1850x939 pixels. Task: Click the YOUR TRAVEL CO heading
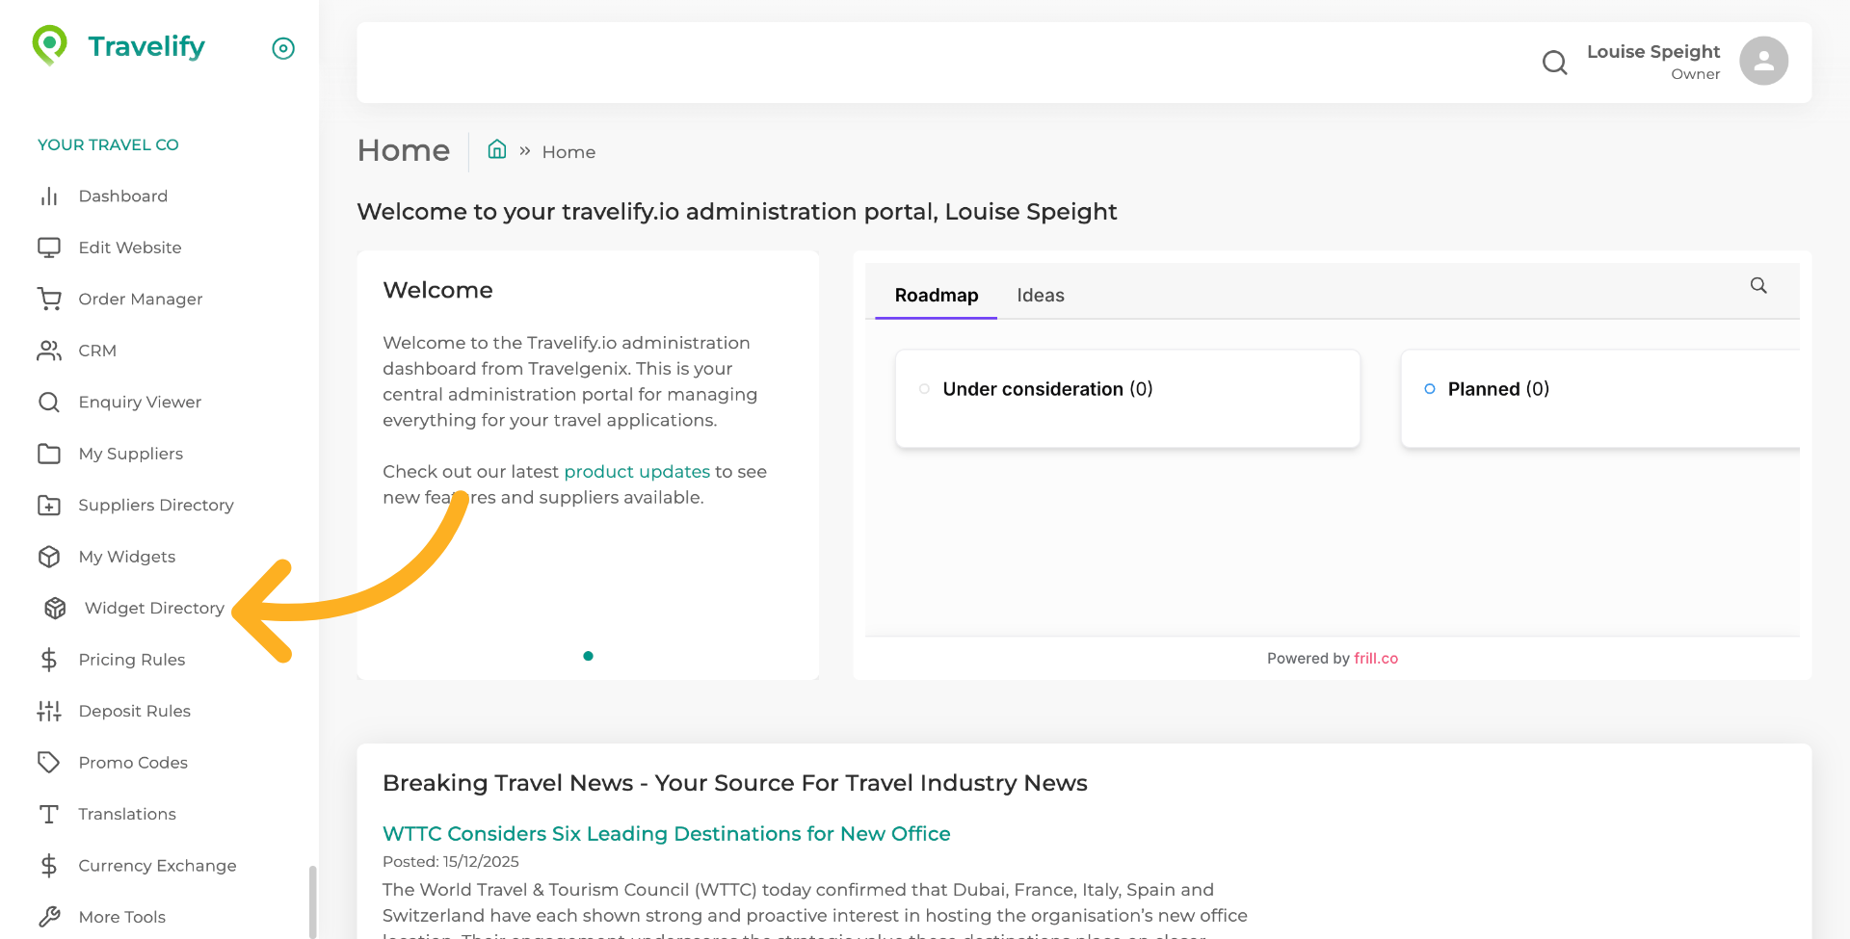(108, 144)
